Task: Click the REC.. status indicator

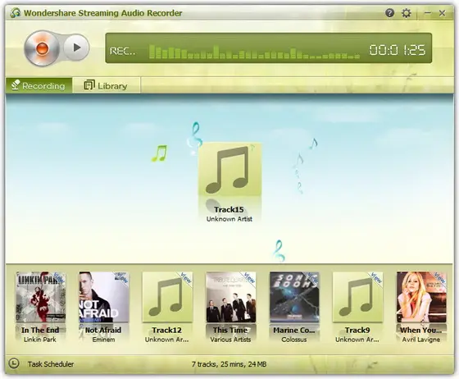Action: (x=123, y=51)
